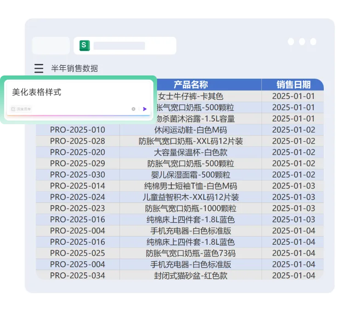Toggle the 深度思考 option in the prompt box

[21, 109]
